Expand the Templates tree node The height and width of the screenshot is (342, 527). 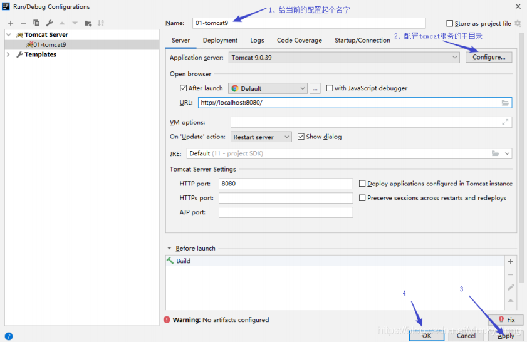click(8, 54)
